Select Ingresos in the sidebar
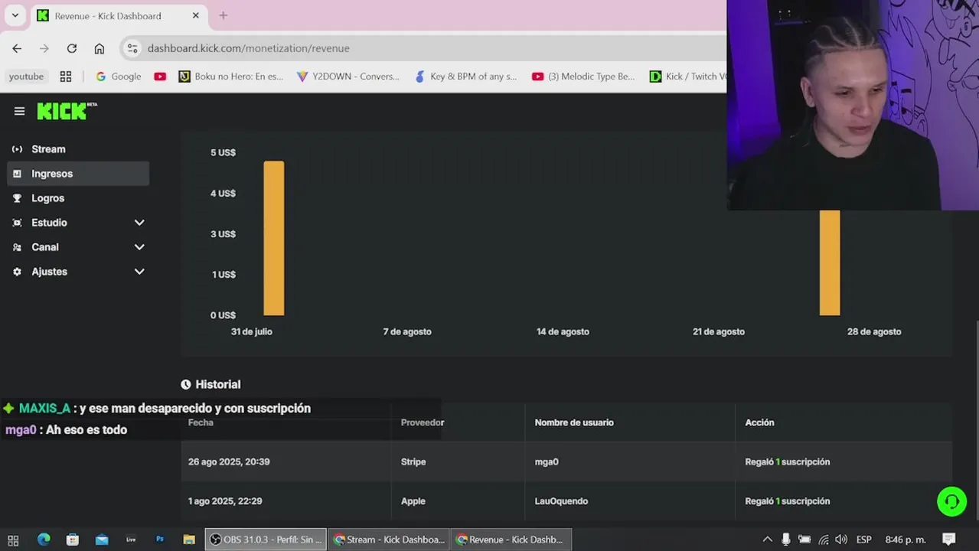This screenshot has height=551, width=979. [x=78, y=174]
